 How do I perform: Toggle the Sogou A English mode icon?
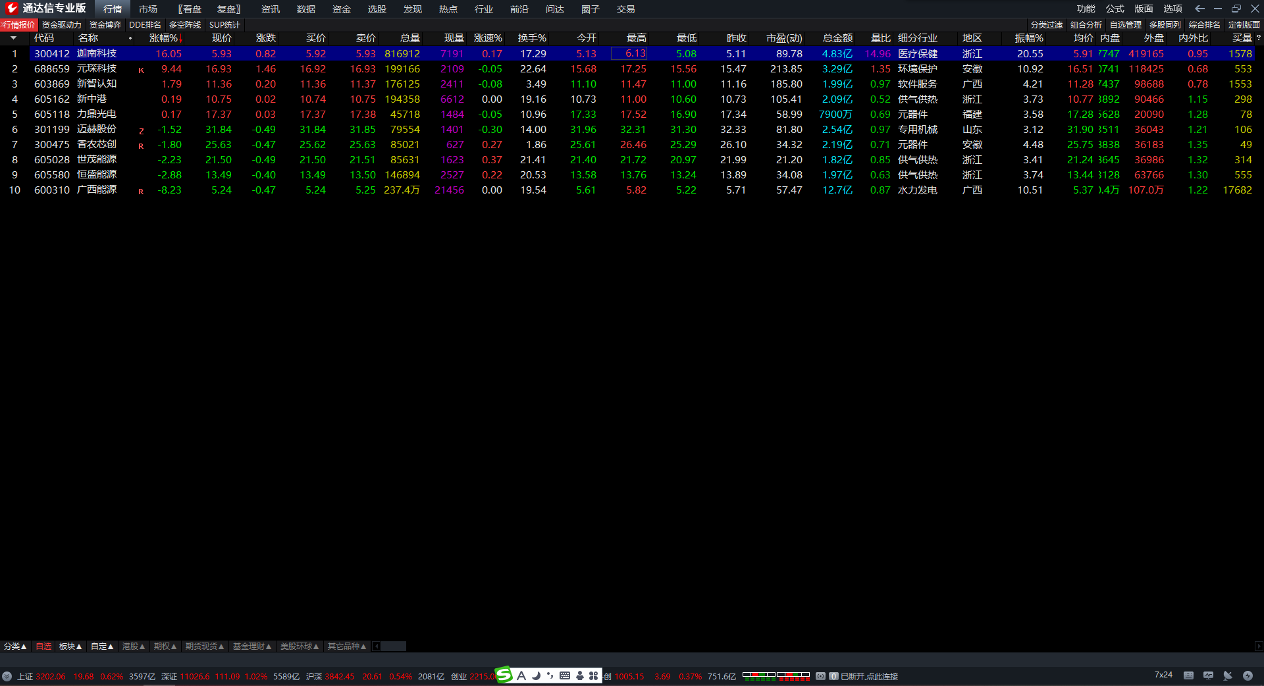point(521,675)
